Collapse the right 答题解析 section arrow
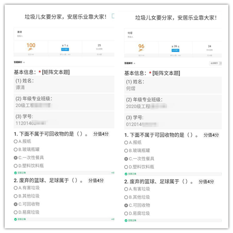The width and height of the screenshot is (233, 233). point(135,63)
